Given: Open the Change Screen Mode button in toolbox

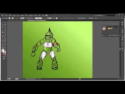Looking at the screenshot, I should coord(4,58).
